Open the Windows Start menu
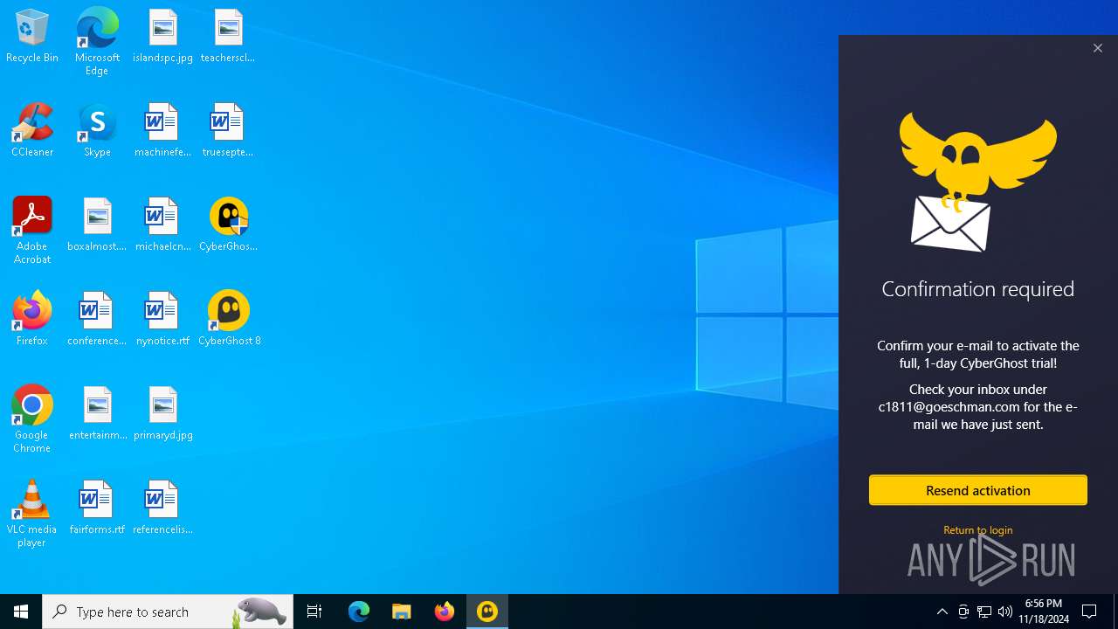 [21, 612]
